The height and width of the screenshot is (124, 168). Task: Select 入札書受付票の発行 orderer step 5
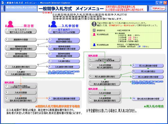tap(21, 67)
